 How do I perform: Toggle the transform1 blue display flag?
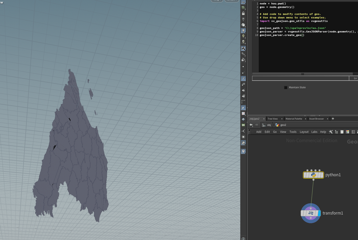(x=319, y=213)
